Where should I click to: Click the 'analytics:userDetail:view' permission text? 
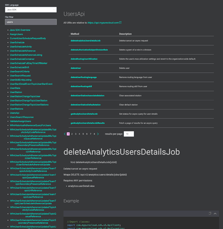click(81, 186)
